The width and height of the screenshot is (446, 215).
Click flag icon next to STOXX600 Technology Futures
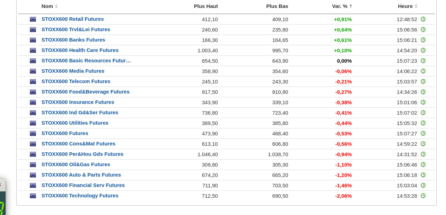point(33,196)
